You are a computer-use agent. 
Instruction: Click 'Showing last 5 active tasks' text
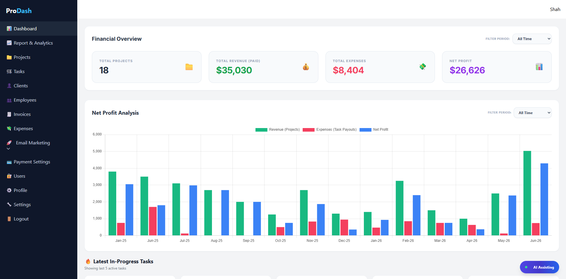(x=105, y=268)
